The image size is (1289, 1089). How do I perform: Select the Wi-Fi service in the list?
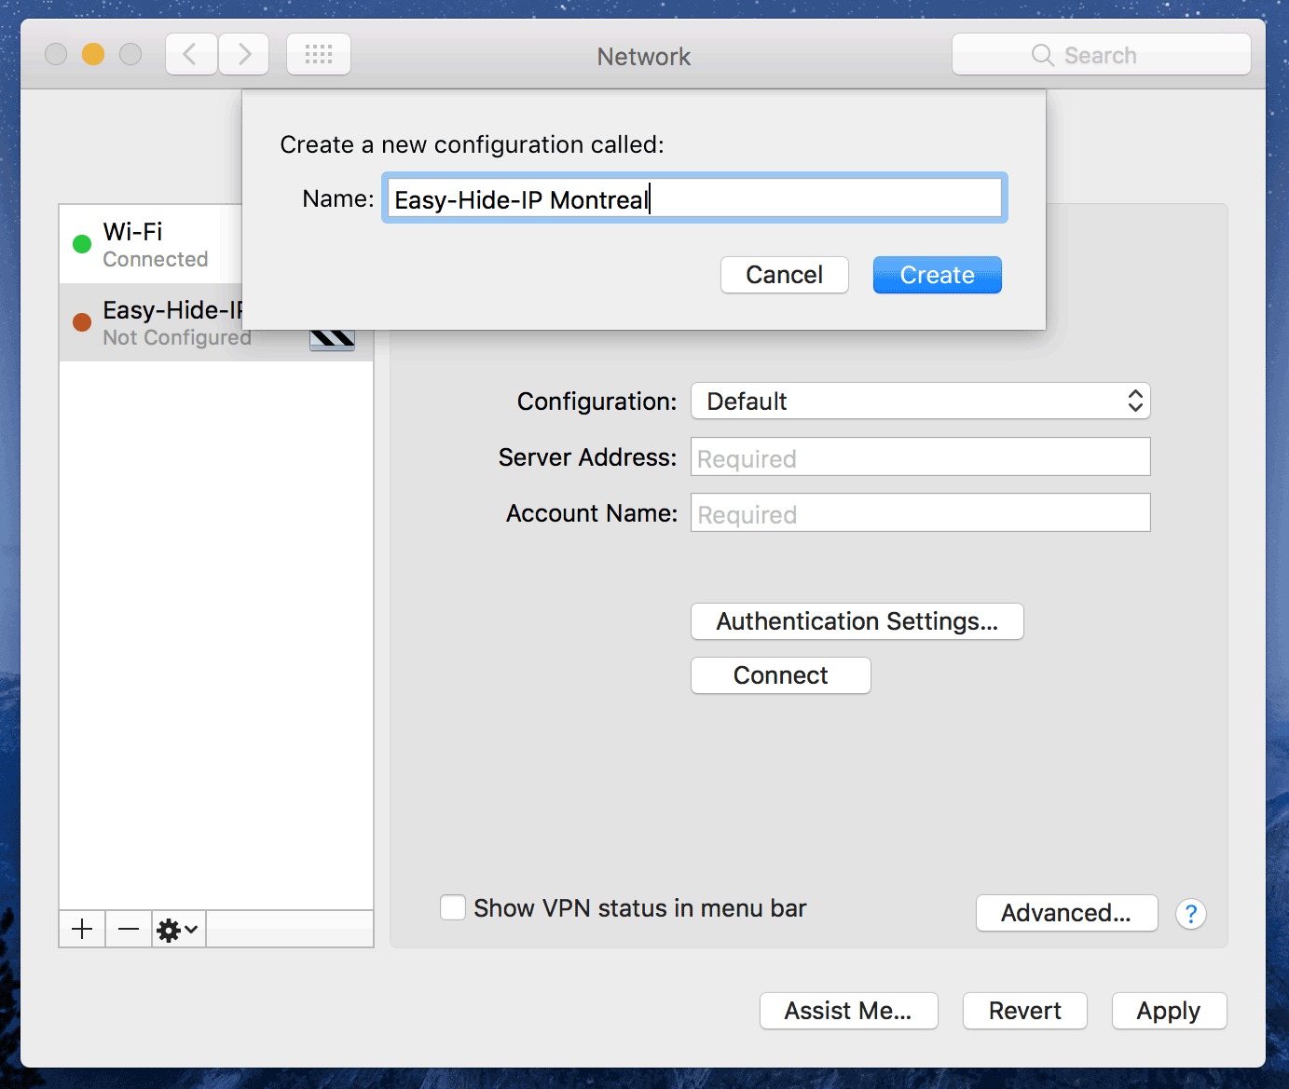(151, 244)
